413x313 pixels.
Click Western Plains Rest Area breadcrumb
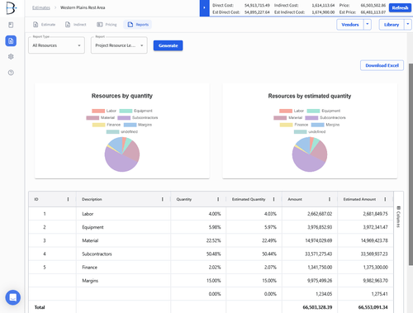[x=83, y=7]
